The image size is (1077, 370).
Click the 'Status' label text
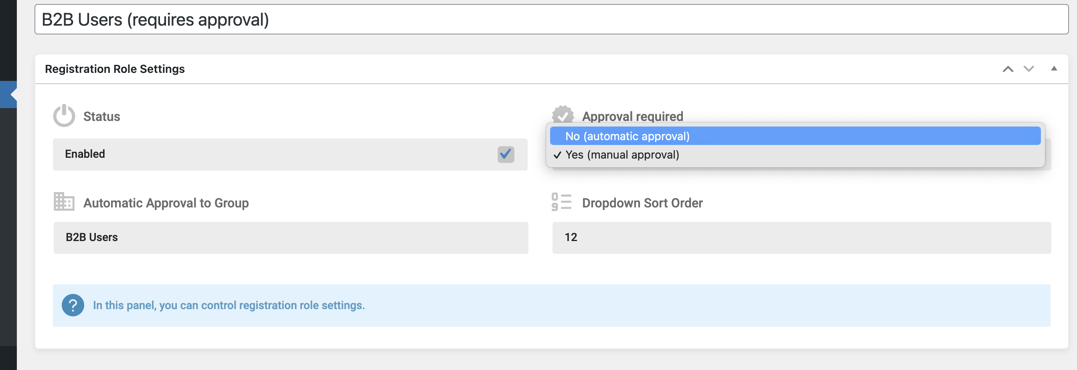pos(101,116)
